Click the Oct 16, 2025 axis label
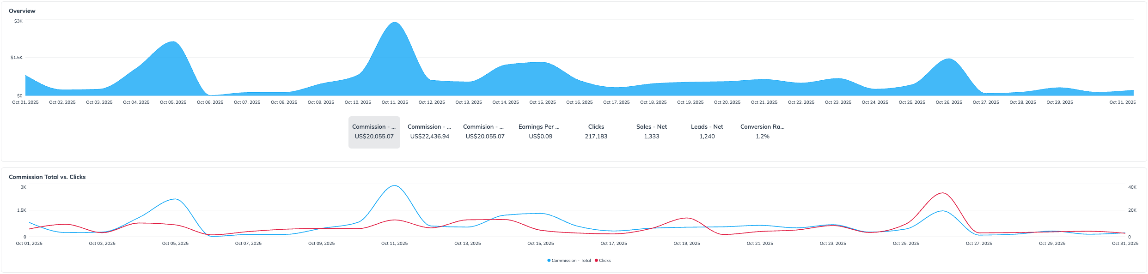 [x=580, y=102]
